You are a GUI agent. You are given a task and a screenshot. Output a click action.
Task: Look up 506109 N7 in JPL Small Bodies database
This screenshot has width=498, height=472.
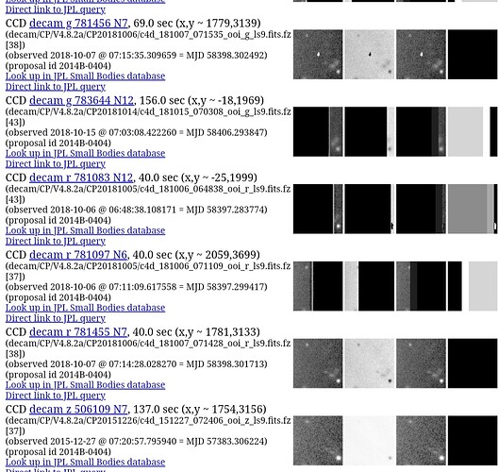85,463
